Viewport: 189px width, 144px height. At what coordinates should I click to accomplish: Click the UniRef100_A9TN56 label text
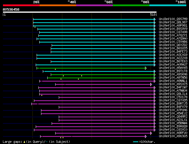click(173, 78)
